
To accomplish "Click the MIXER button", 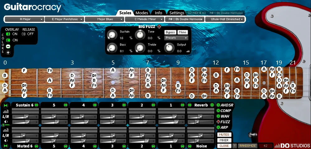I will 224,140.
